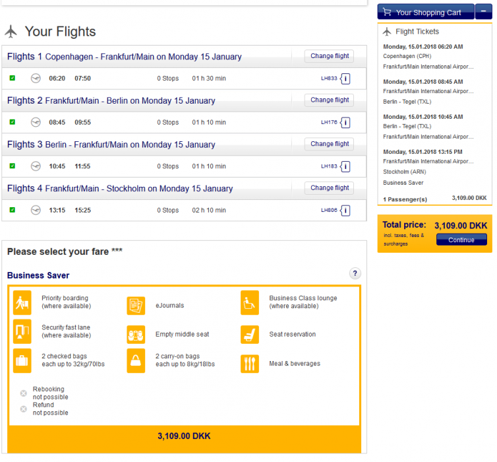The width and height of the screenshot is (497, 462).
Task: Open info for flight LH833
Action: point(345,79)
